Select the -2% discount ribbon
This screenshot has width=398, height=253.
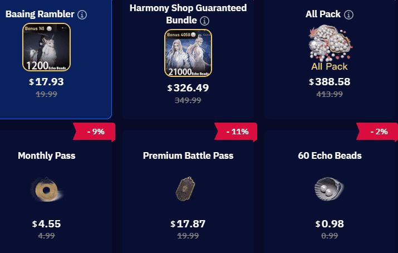click(x=377, y=132)
